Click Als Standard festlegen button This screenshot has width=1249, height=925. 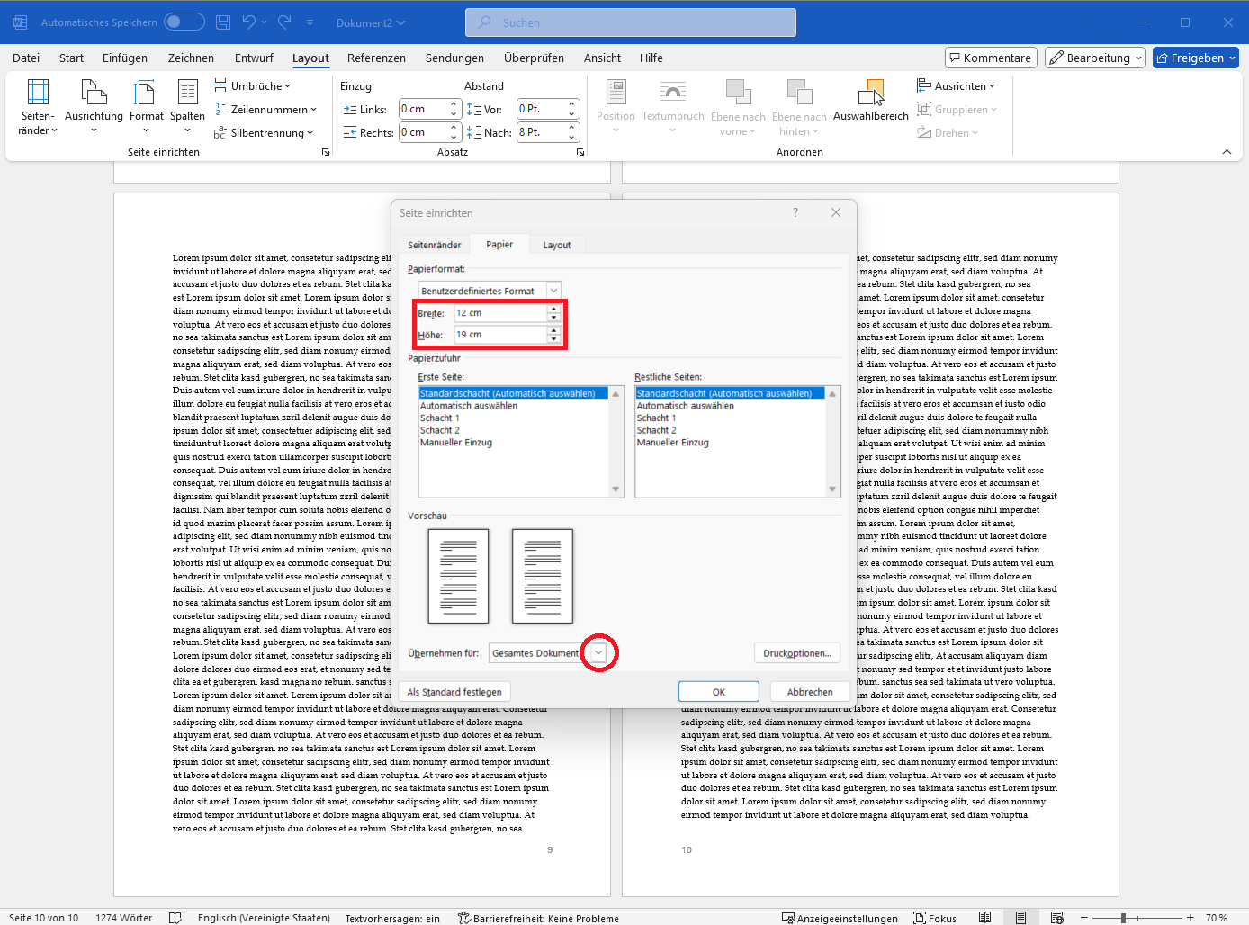point(454,692)
